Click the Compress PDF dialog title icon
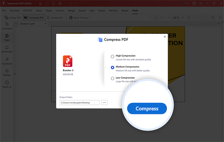This screenshot has height=142, width=224. point(100,39)
